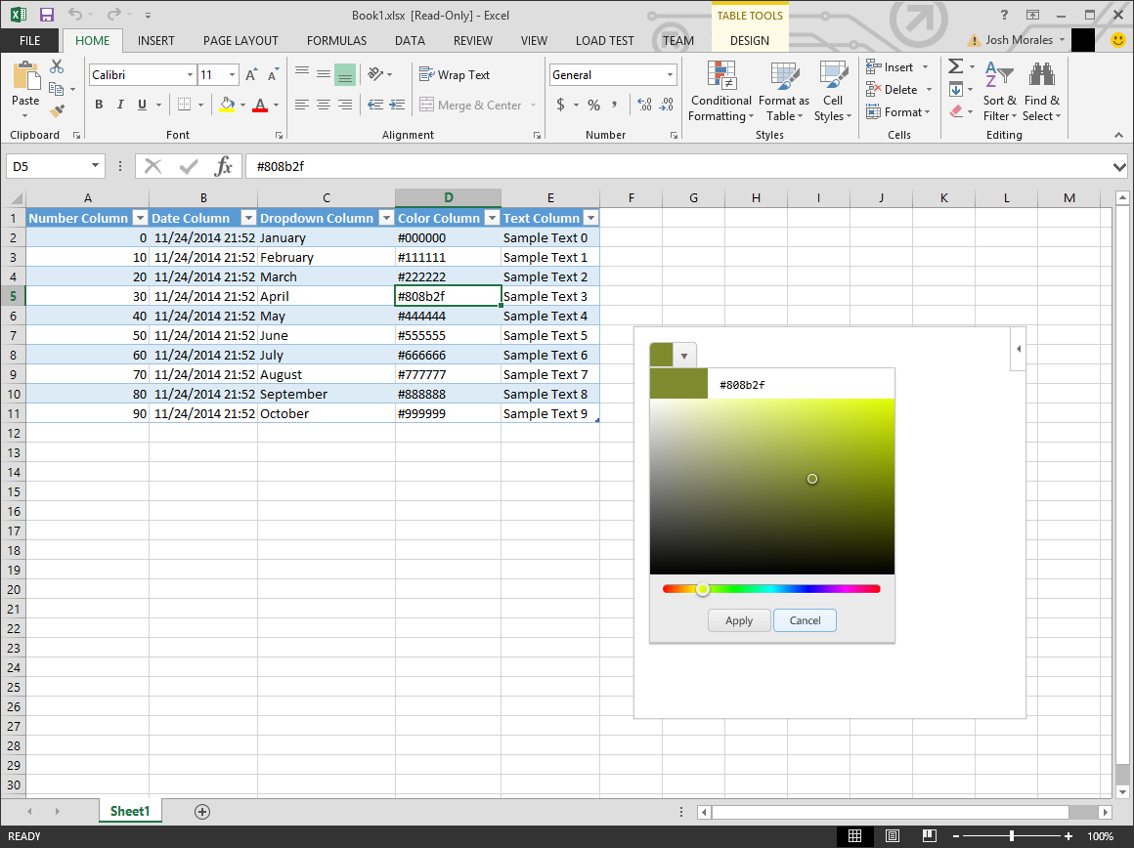Open the General number format dropdown
Image resolution: width=1134 pixels, height=848 pixels.
[x=669, y=74]
